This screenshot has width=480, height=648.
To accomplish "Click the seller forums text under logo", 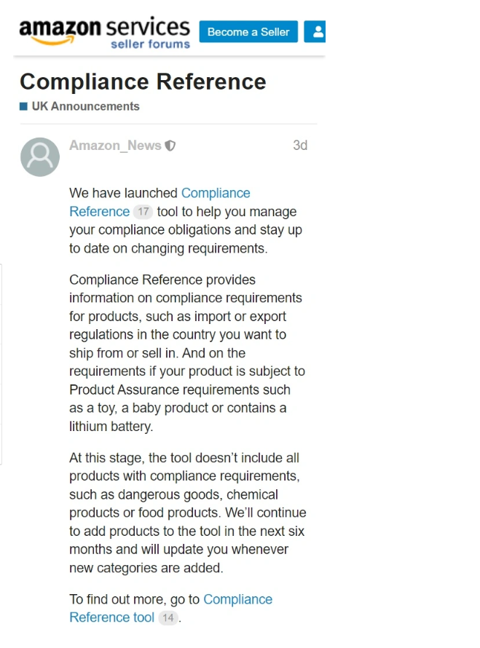I will coord(151,44).
